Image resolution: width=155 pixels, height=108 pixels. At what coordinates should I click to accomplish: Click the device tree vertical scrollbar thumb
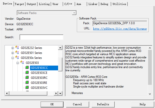(x=60, y=64)
